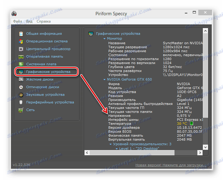The height and width of the screenshot is (180, 223).
Task: Click the horizontal scrollbar thumb
Action: tap(132, 153)
